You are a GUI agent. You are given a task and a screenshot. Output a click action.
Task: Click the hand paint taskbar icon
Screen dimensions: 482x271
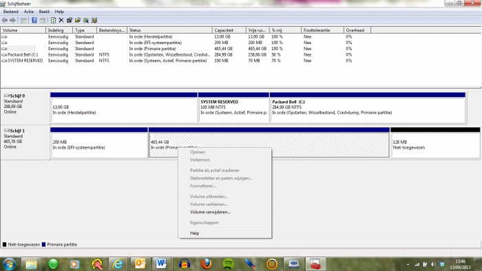click(97, 264)
